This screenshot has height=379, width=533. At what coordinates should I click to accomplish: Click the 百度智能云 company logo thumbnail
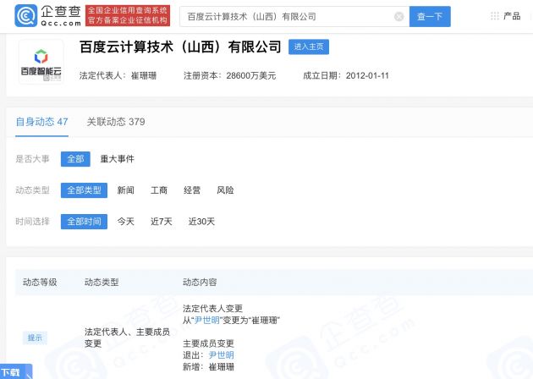(x=41, y=62)
